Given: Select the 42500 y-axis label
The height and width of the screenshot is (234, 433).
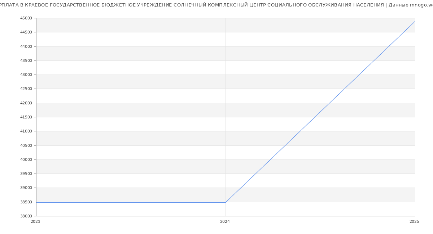Looking at the screenshot, I should 26,89.
